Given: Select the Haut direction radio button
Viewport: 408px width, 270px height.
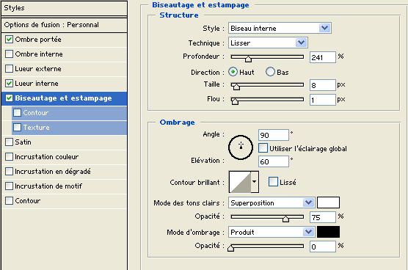Looking at the screenshot, I should pos(233,71).
